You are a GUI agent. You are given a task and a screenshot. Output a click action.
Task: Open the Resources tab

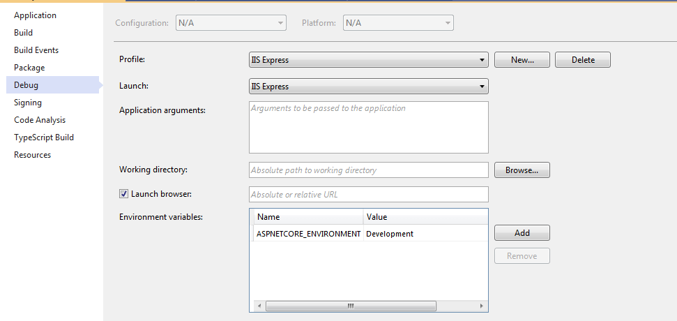coord(32,155)
